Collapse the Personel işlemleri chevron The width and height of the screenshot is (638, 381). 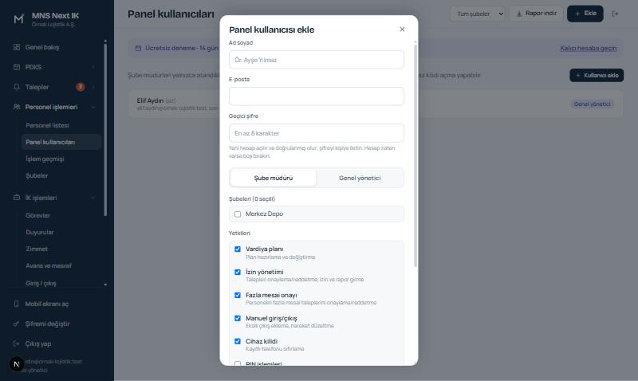[x=93, y=107]
